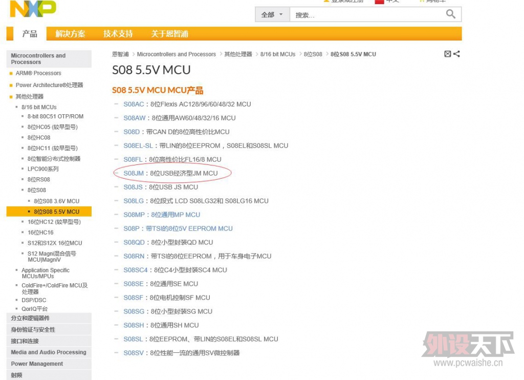Select Power Architecture®处理器 in sidebar
524x380 pixels.
(x=49, y=85)
